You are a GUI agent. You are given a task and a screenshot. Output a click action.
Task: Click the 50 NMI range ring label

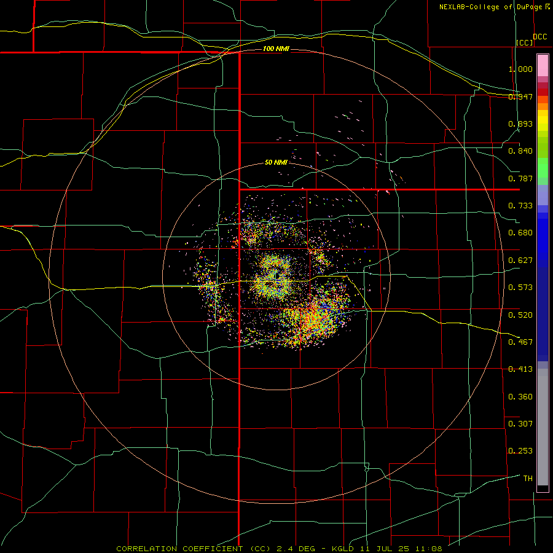point(276,162)
